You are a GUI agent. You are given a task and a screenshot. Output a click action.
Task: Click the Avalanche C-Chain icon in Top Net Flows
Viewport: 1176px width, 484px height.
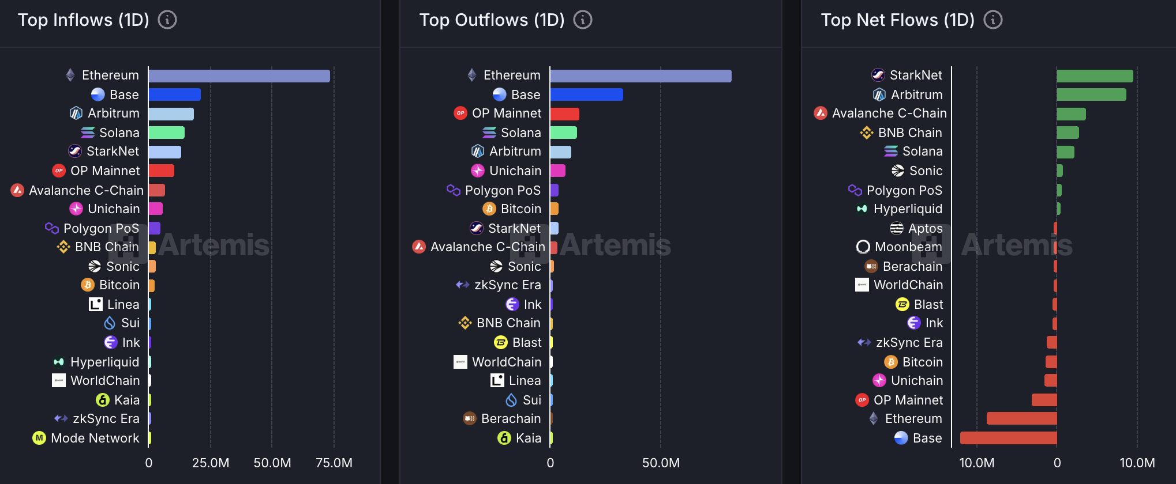821,113
